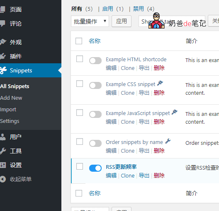219x211 pixels.
Task: Filter by 启用 (1) active snippets
Action: [113, 9]
